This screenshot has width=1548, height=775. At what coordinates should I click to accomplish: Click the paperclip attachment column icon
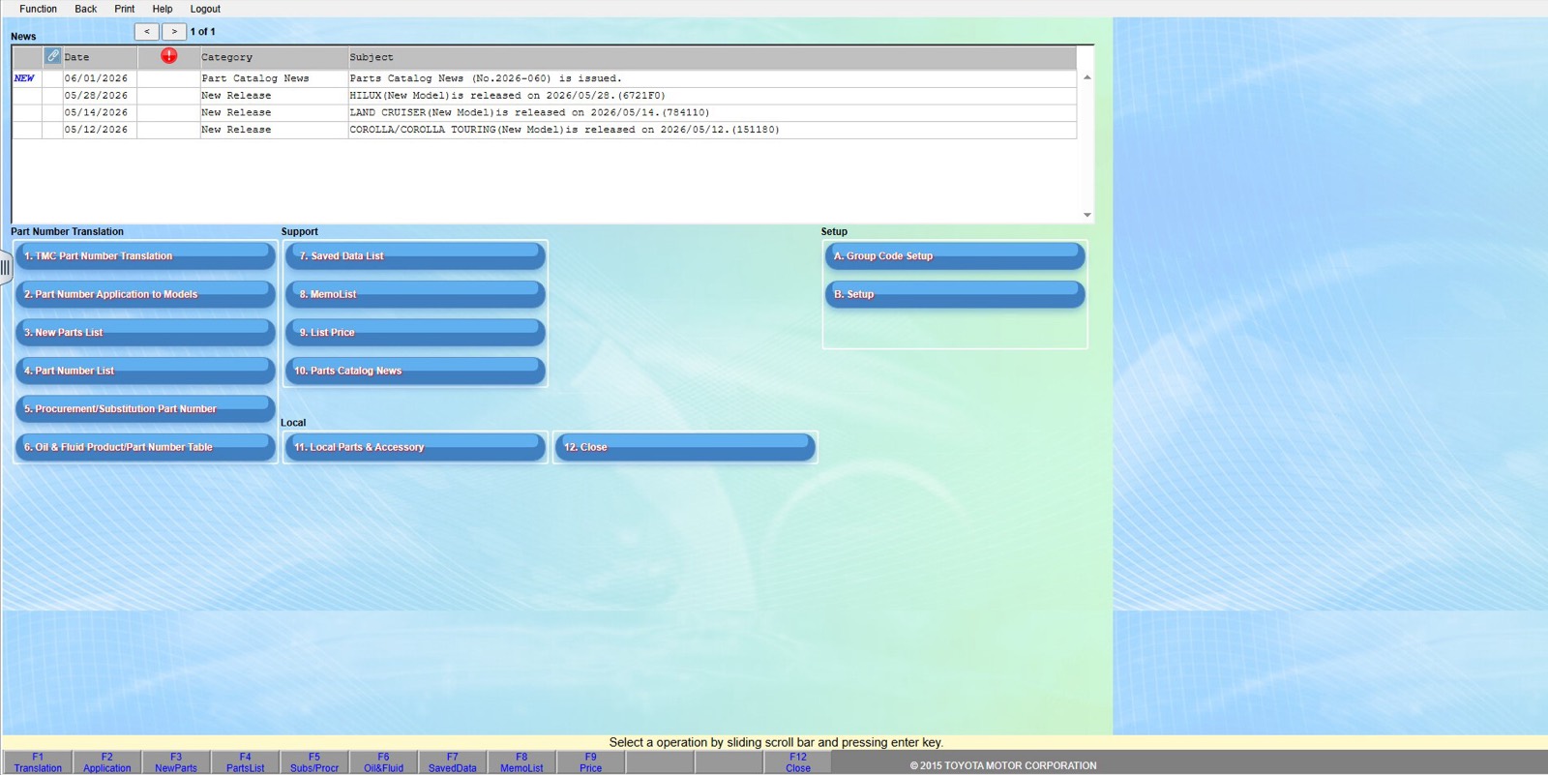(x=53, y=56)
